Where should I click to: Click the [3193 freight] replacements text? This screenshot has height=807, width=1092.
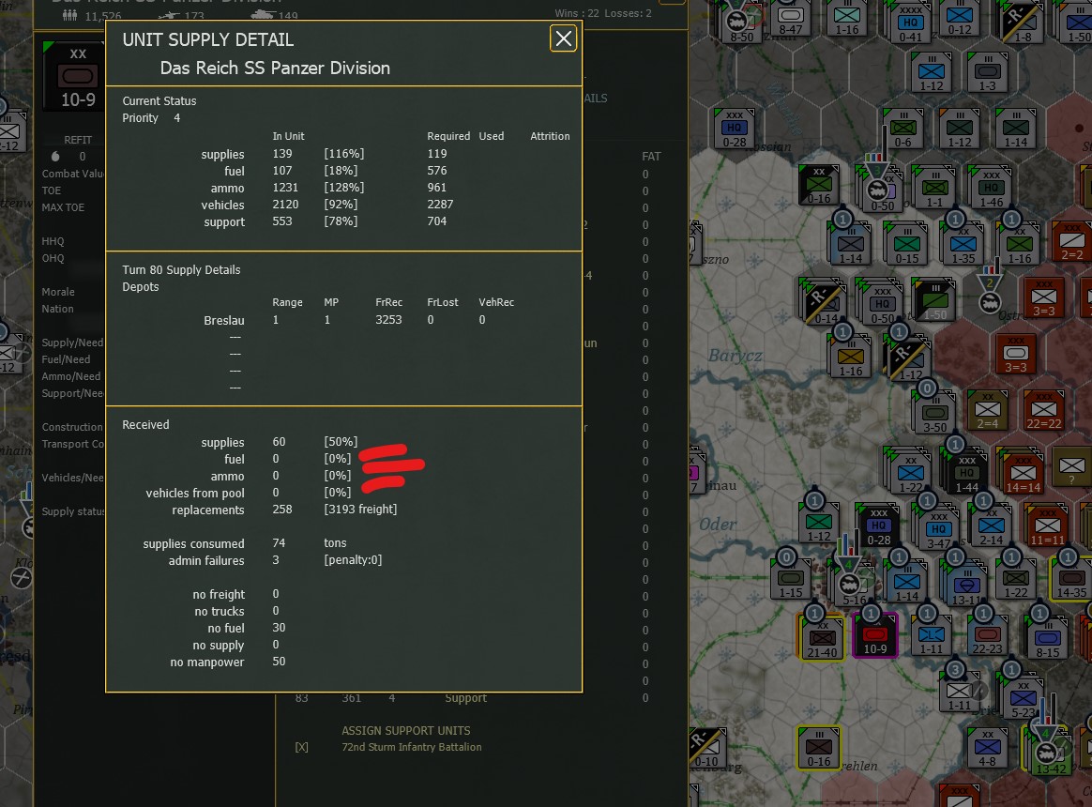tap(360, 510)
